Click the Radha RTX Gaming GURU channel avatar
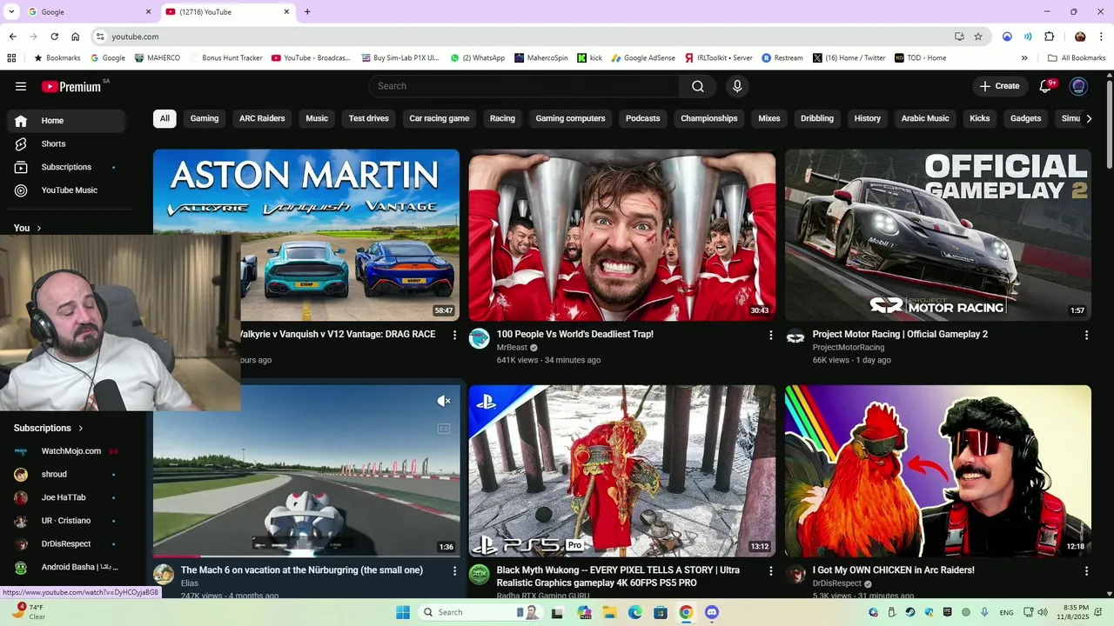The height and width of the screenshot is (626, 1114). pos(480,575)
